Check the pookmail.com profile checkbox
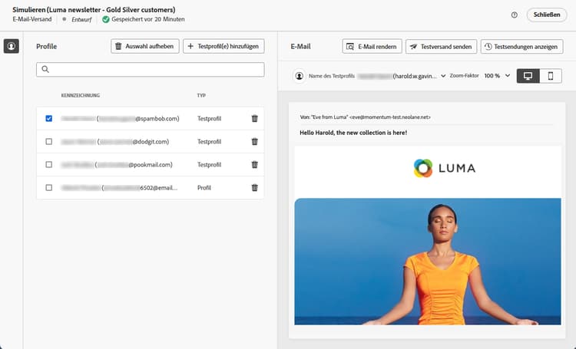Screen dimensions: 576x349 [x=49, y=165]
